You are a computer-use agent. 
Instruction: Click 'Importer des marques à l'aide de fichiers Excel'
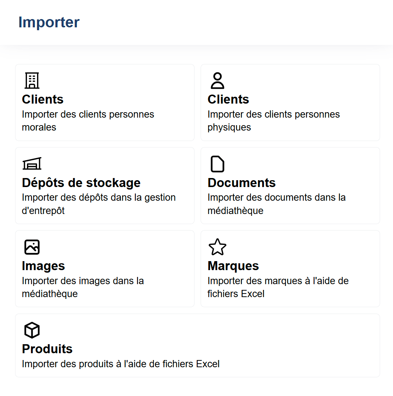click(x=278, y=287)
